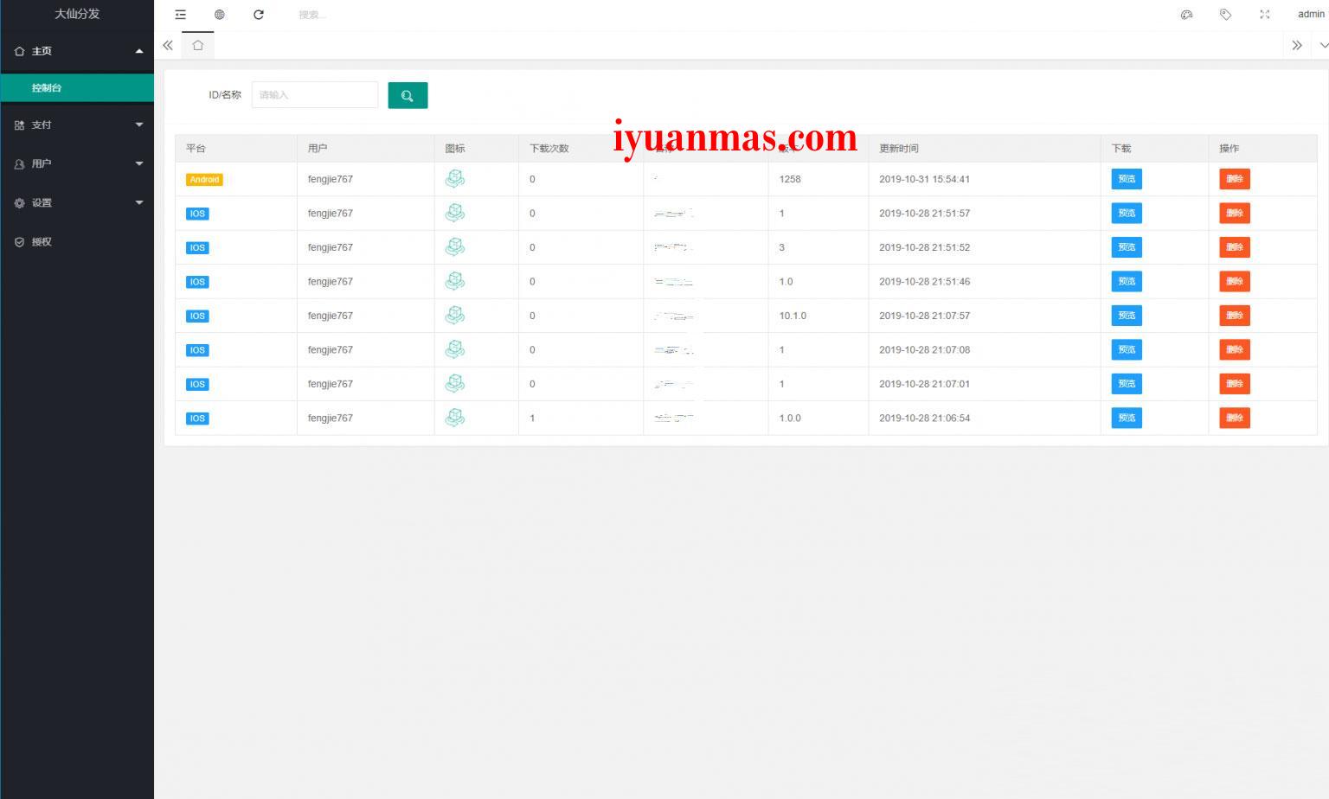Preview the app updated 21:51:46

1127,281
